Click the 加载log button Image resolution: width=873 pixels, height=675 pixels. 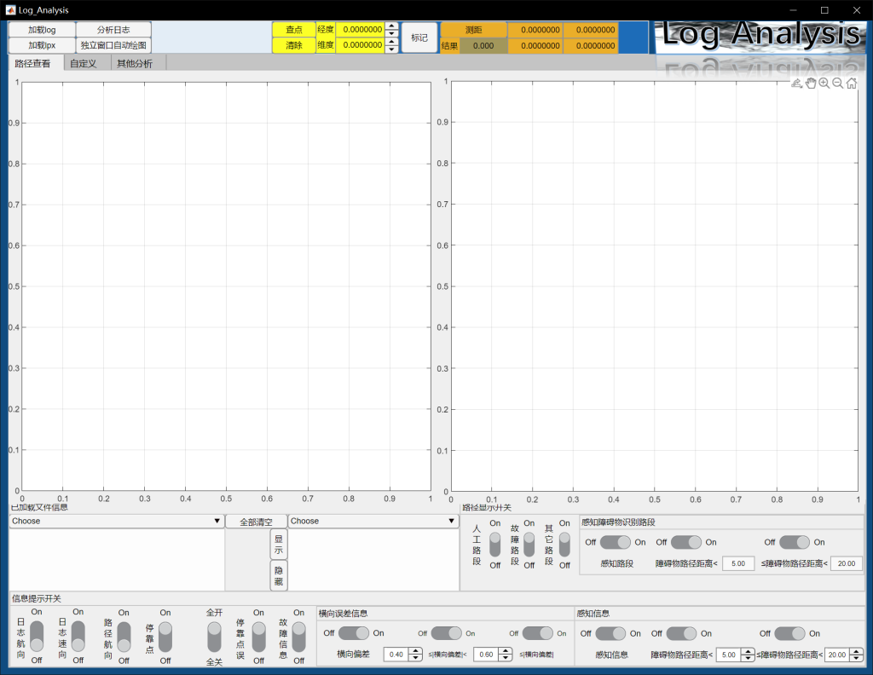pos(41,30)
